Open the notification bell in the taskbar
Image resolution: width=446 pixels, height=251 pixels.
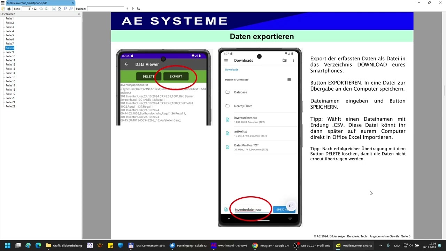tap(440, 245)
